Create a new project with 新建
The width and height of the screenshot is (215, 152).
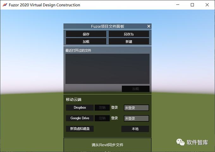(129, 41)
